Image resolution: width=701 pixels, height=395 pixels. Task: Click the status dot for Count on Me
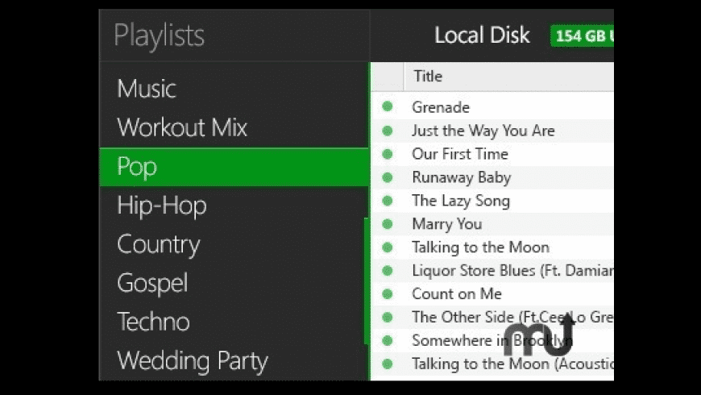coord(387,293)
